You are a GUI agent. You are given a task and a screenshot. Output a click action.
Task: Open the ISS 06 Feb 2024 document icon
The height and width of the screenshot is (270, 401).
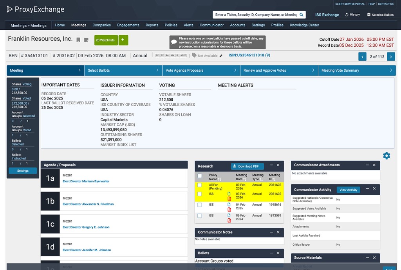[229, 216]
